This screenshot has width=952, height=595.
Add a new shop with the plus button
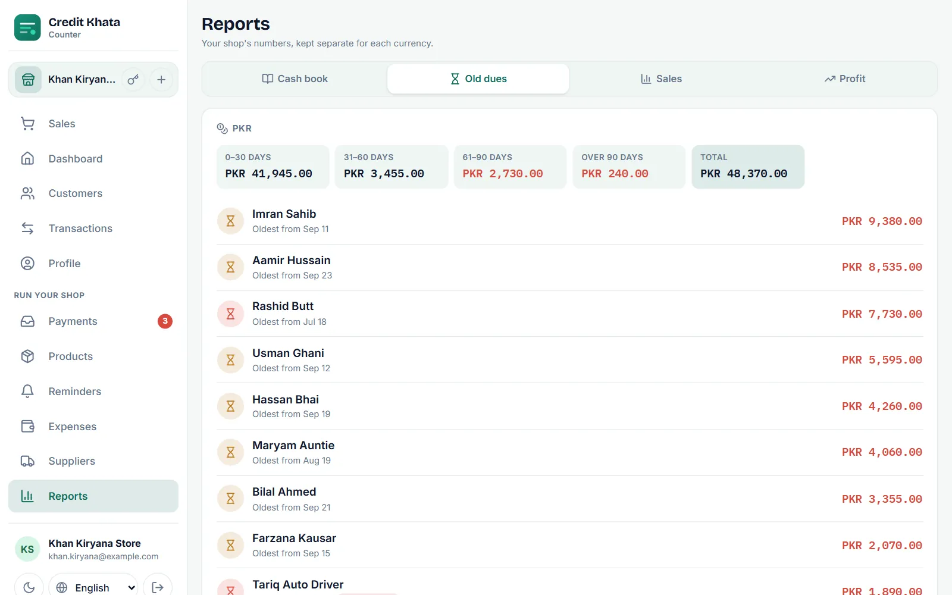point(161,80)
